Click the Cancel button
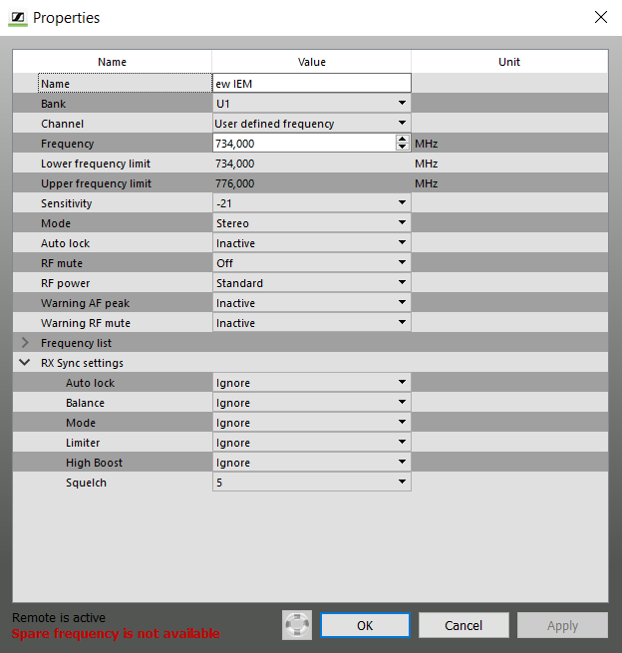The width and height of the screenshot is (622, 653). coord(464,625)
